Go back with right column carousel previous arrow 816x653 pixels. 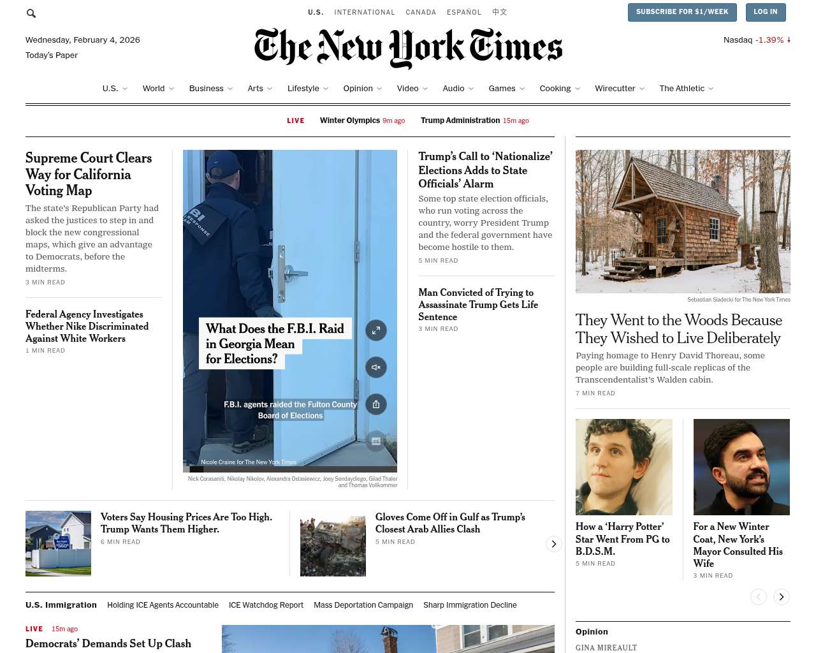[758, 597]
